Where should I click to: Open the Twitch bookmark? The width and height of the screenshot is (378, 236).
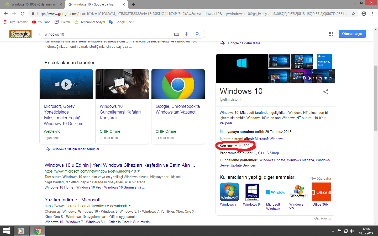pyautogui.click(x=62, y=22)
